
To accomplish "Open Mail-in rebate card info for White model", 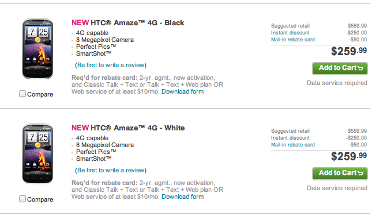I will click(293, 145).
